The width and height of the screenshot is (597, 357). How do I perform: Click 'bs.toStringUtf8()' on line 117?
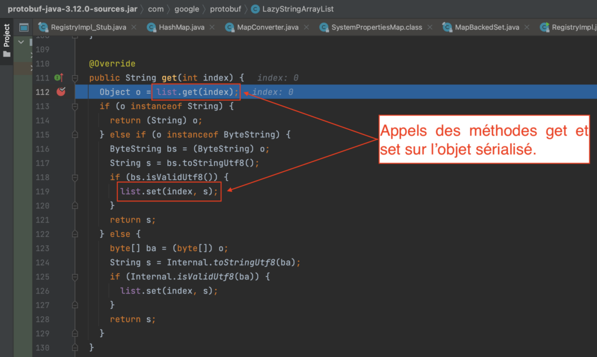210,163
